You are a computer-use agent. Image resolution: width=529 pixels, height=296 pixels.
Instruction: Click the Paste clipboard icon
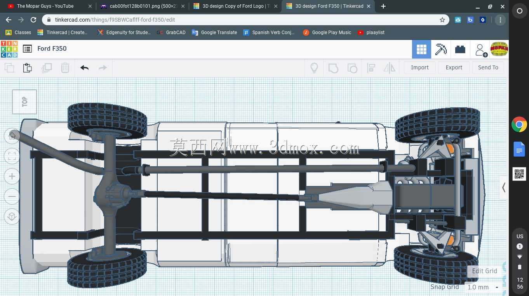pyautogui.click(x=27, y=68)
